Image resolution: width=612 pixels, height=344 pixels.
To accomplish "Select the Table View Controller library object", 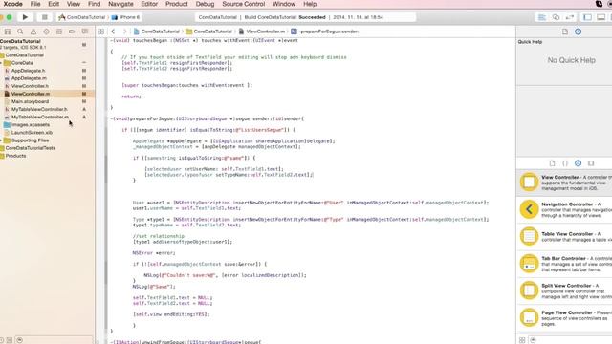I will [564, 236].
